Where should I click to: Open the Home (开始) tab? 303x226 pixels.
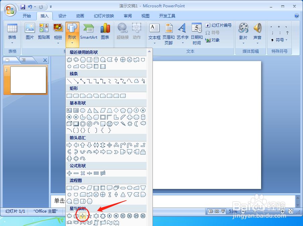(x=27, y=16)
